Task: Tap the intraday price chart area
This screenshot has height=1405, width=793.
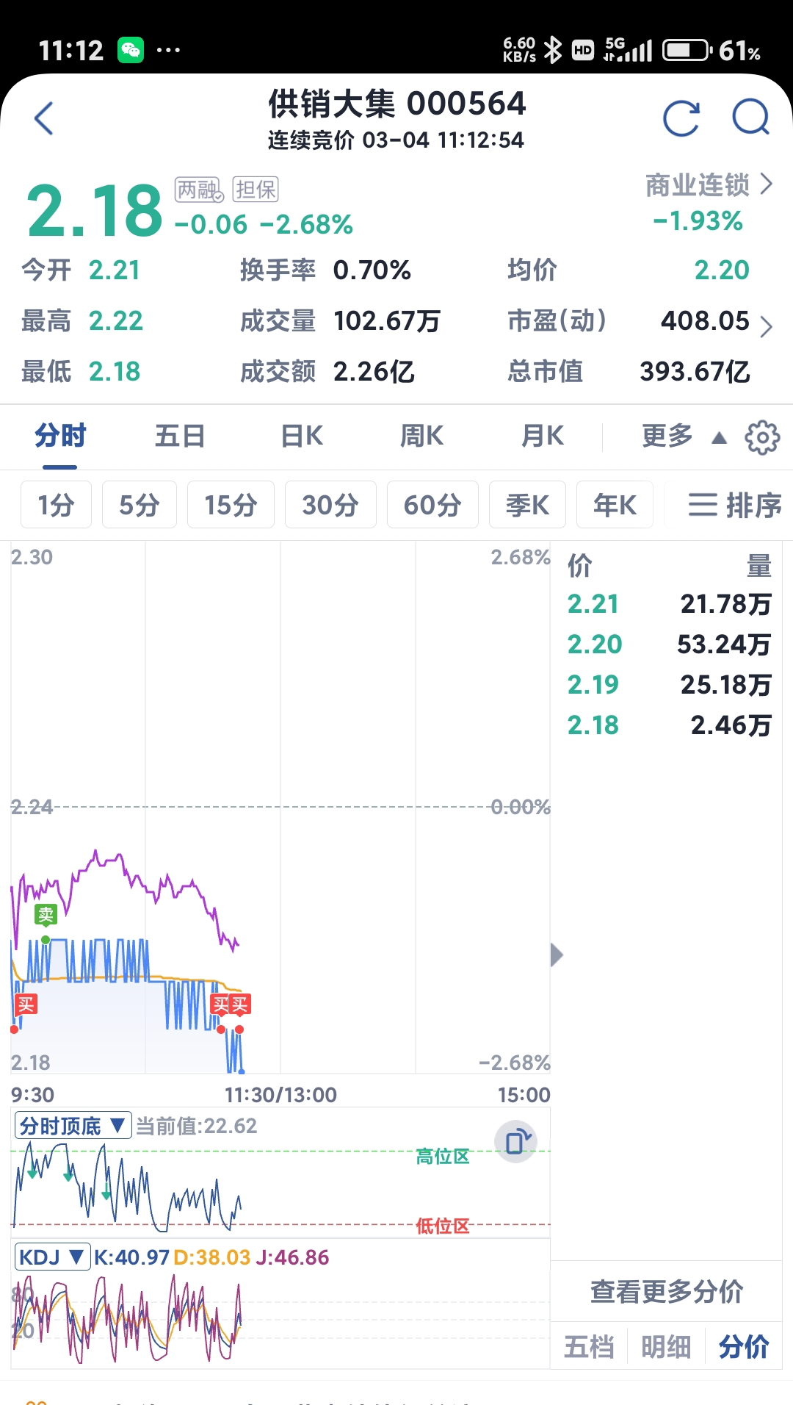Action: click(x=280, y=807)
